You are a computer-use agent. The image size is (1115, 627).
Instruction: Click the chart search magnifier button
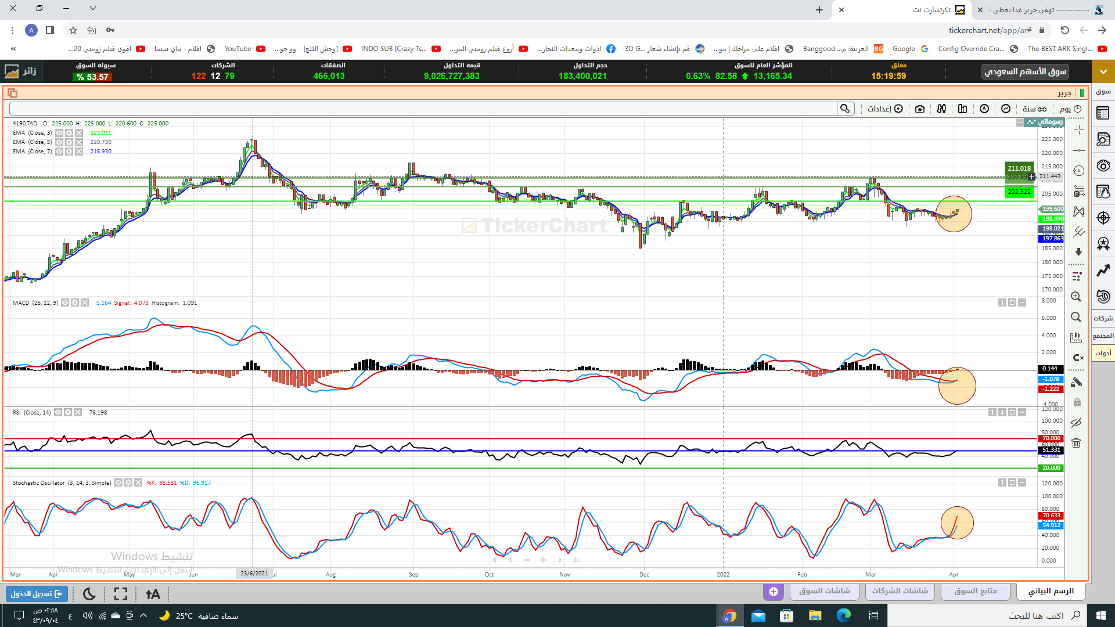tap(845, 109)
